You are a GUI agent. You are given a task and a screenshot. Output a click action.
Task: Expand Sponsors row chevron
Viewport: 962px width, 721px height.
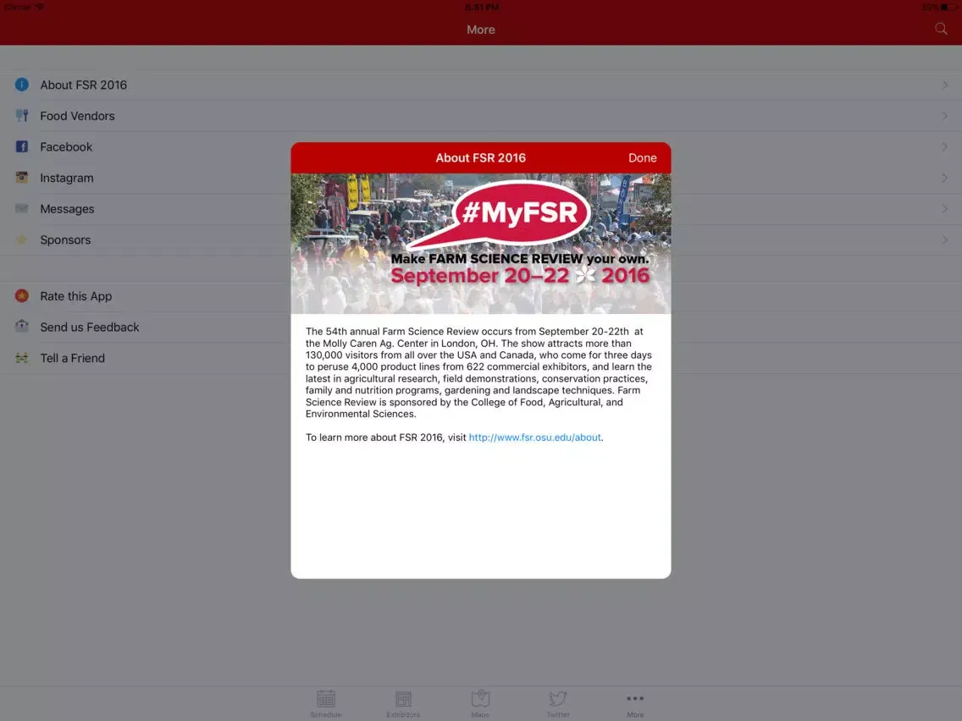[x=945, y=239]
